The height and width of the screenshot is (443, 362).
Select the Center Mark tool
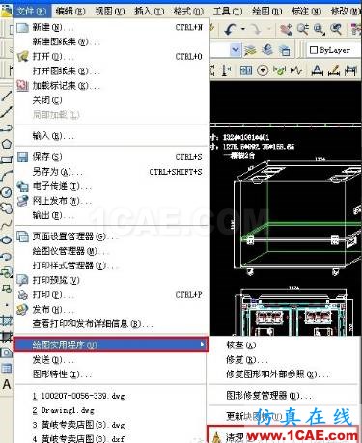pos(263,70)
